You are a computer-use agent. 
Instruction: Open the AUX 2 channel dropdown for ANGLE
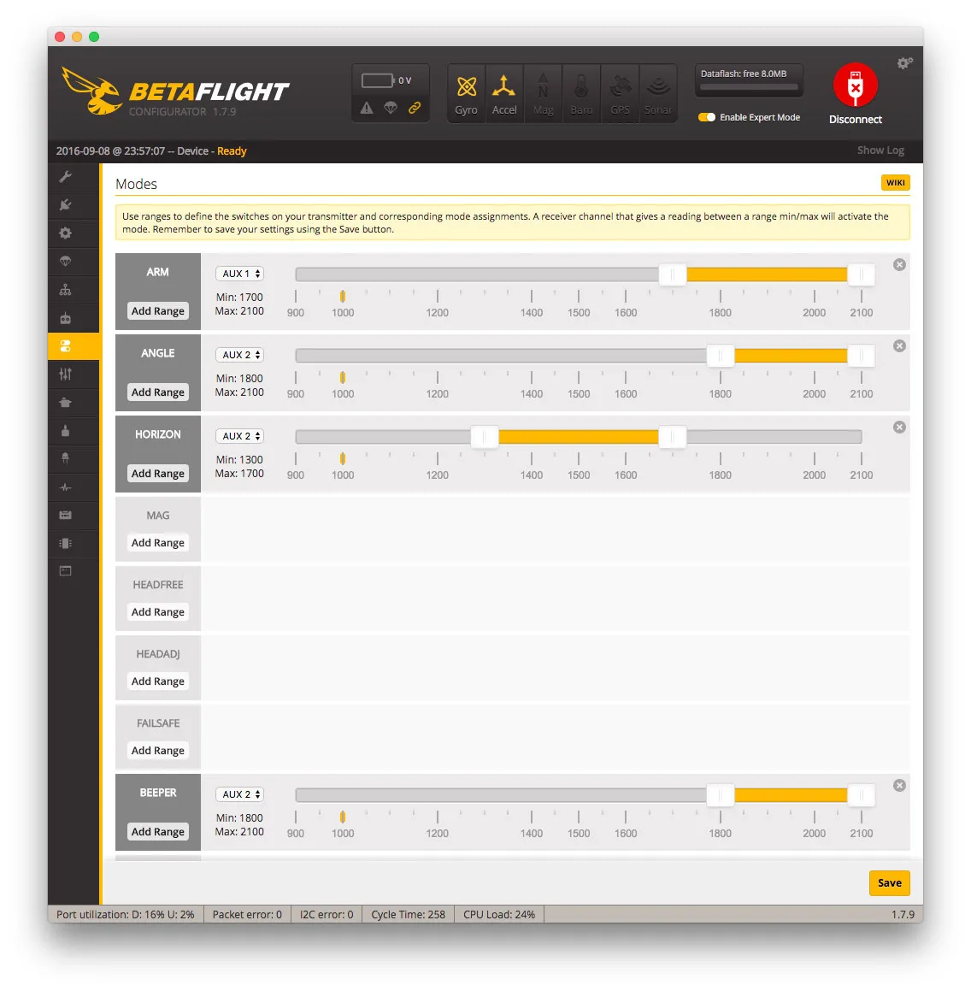(240, 355)
